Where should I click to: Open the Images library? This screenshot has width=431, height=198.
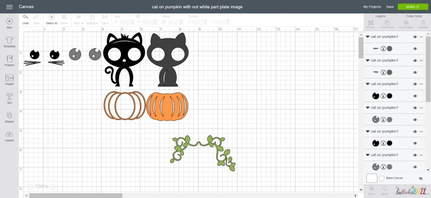click(10, 77)
